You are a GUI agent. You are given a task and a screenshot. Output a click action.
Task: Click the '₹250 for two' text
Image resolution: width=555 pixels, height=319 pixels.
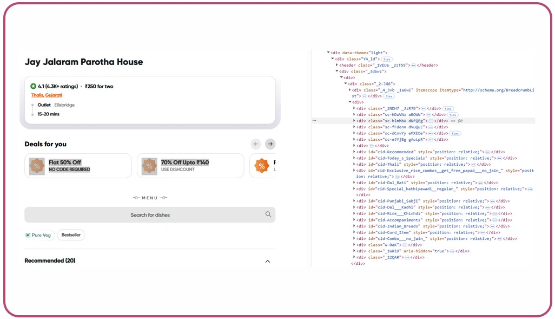pos(99,86)
